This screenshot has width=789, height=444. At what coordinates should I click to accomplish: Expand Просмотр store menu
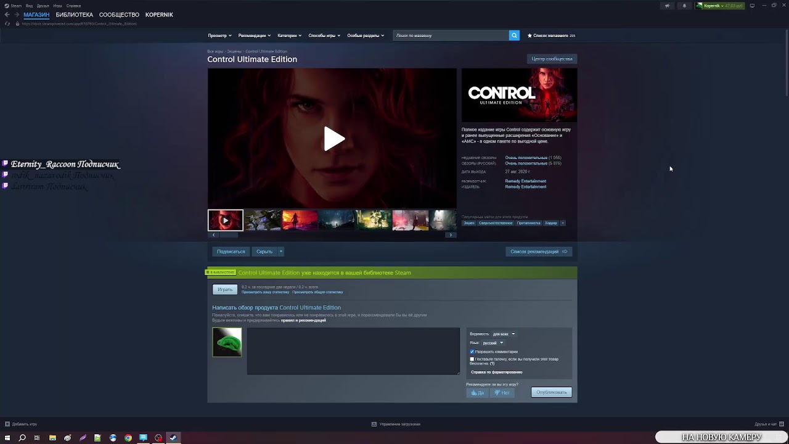click(220, 35)
